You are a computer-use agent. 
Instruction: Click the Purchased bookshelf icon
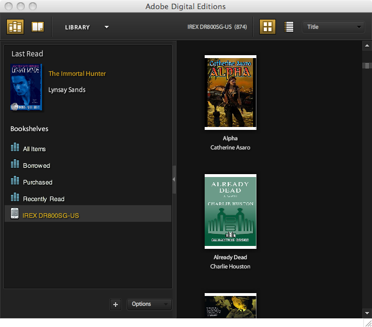pos(15,180)
